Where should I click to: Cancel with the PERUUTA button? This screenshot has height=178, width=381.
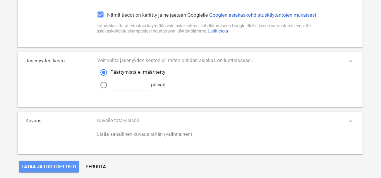[x=96, y=167]
